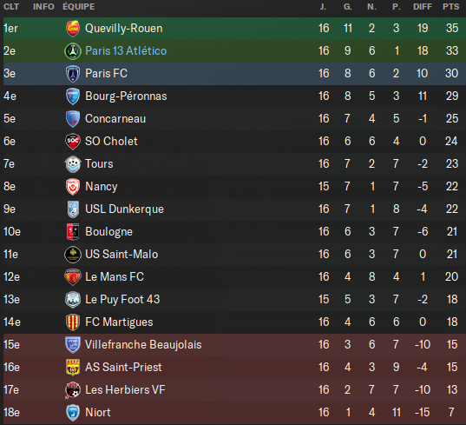The height and width of the screenshot is (425, 466).
Task: Click the Niort club crest
Action: pyautogui.click(x=73, y=413)
